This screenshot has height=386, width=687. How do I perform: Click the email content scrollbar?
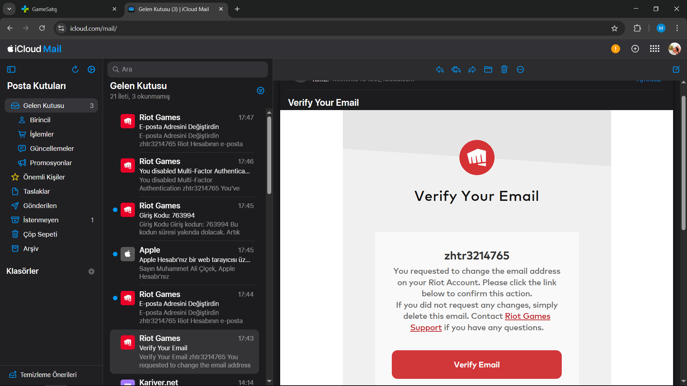tap(683, 163)
